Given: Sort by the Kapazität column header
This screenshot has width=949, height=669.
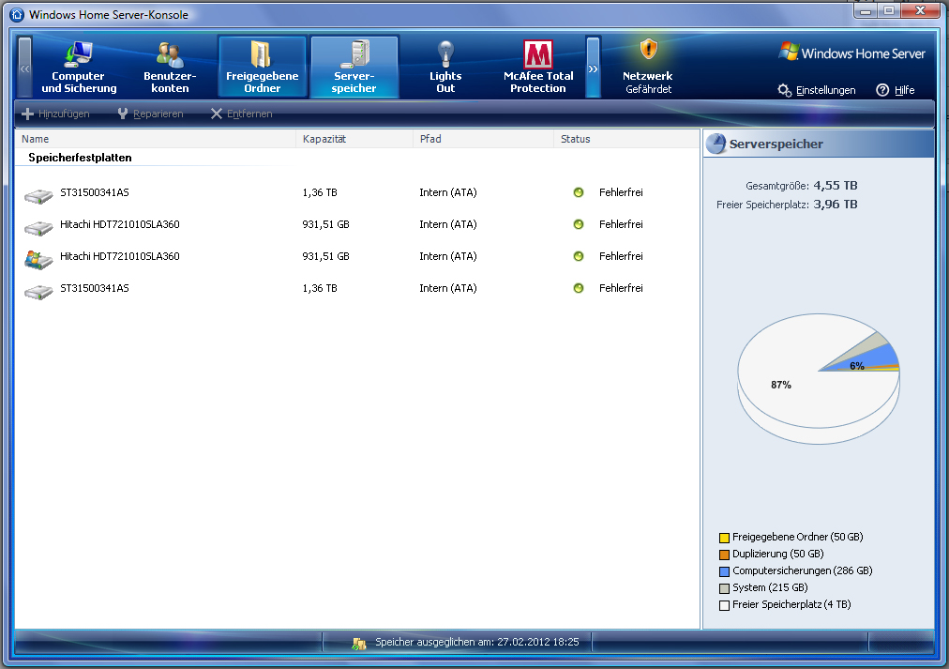Looking at the screenshot, I should pos(354,139).
